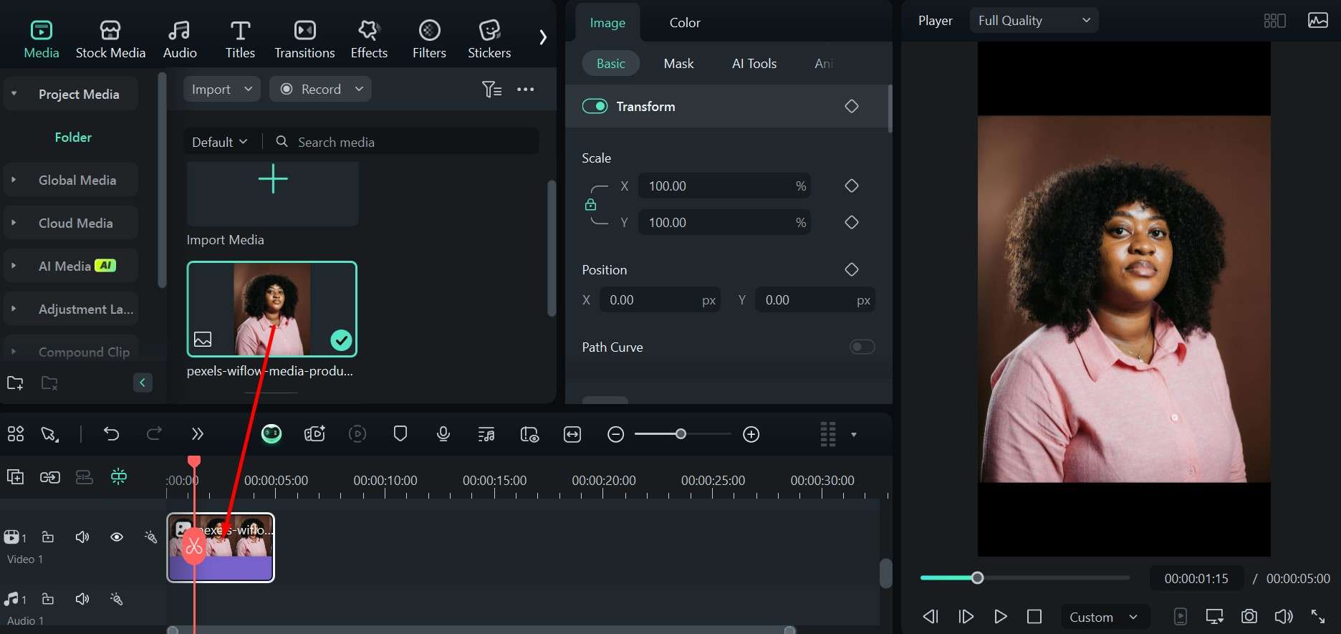Click the Position Y value field
Viewport: 1341px width, 634px height.
pyautogui.click(x=815, y=299)
